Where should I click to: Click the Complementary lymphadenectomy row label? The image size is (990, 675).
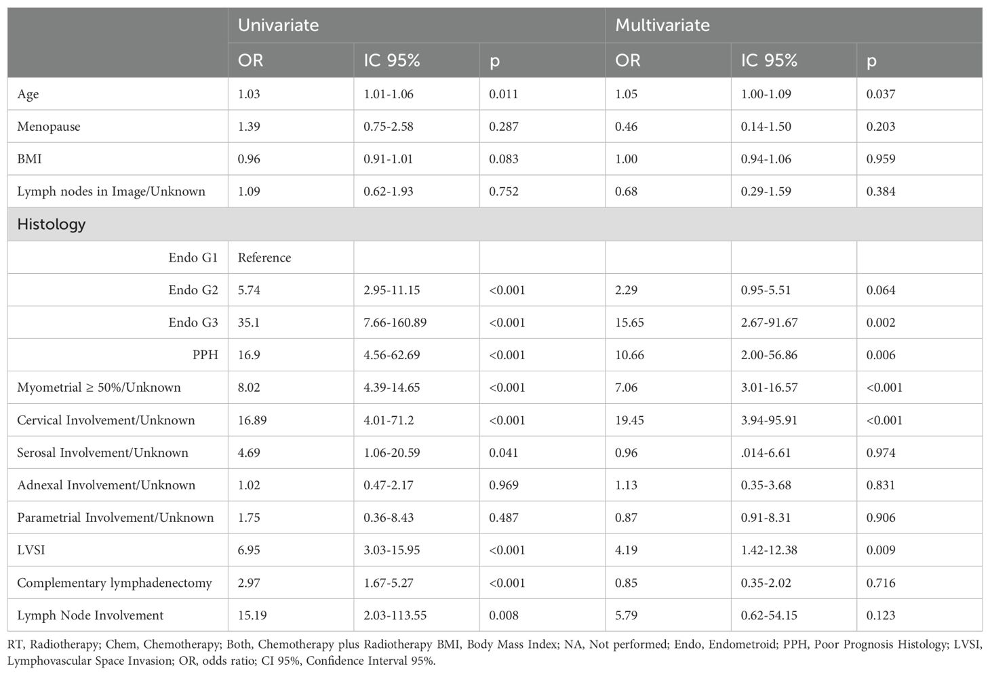(x=115, y=583)
